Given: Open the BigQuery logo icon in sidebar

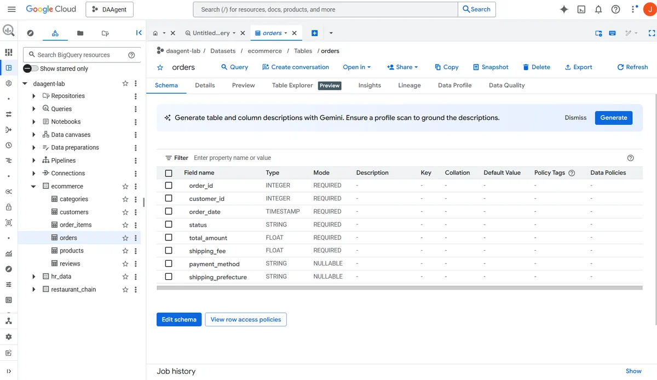Looking at the screenshot, I should pyautogui.click(x=9, y=31).
